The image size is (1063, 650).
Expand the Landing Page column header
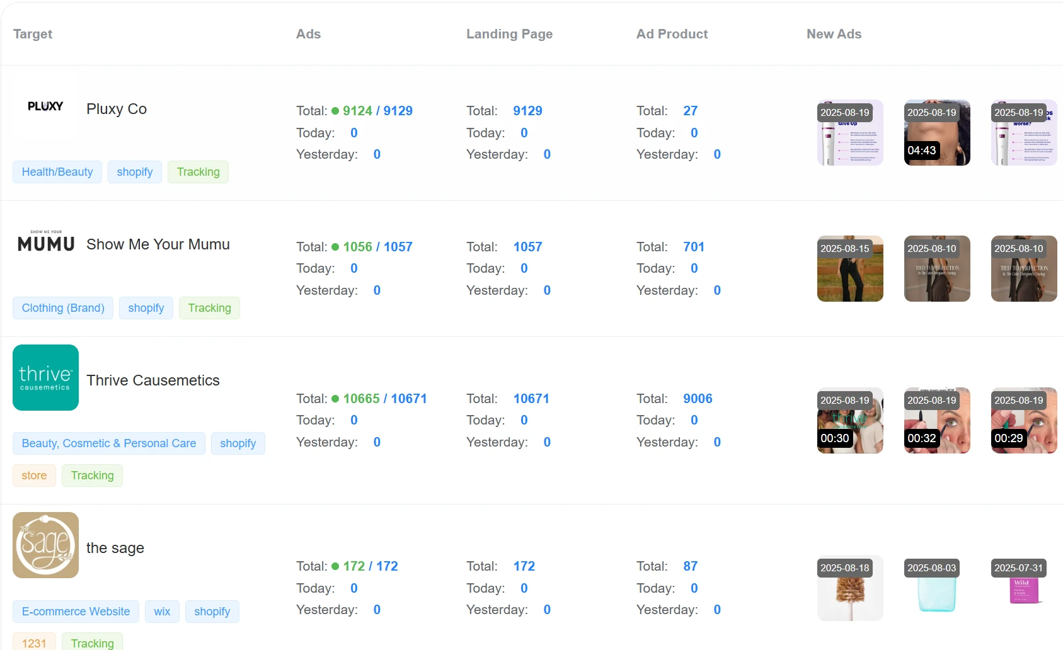click(509, 34)
